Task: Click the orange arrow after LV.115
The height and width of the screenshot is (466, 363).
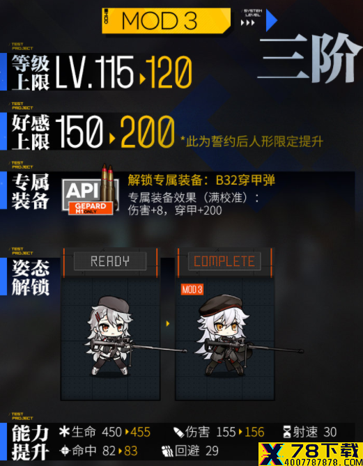Action: point(142,79)
